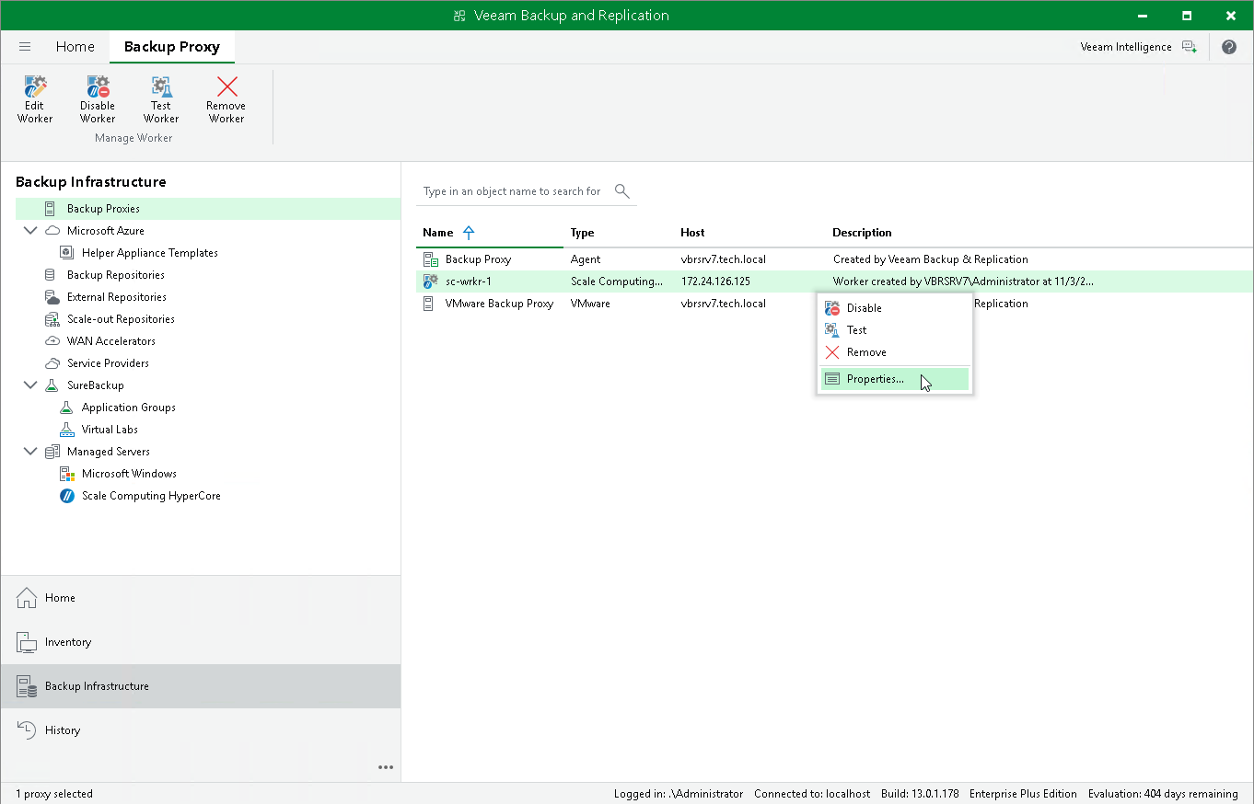This screenshot has height=804, width=1254.
Task: Click the External Repositories icon
Action: click(x=52, y=297)
